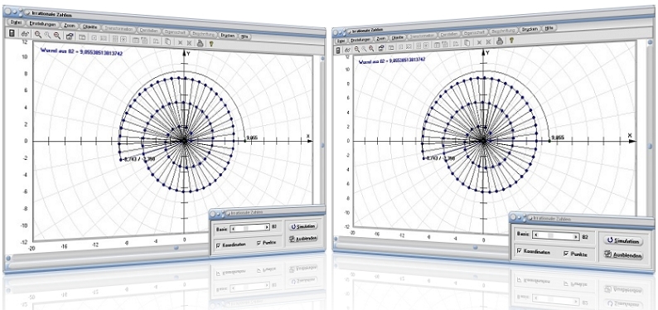
Task: Open Einstellungen menu in left window
Action: 43,24
